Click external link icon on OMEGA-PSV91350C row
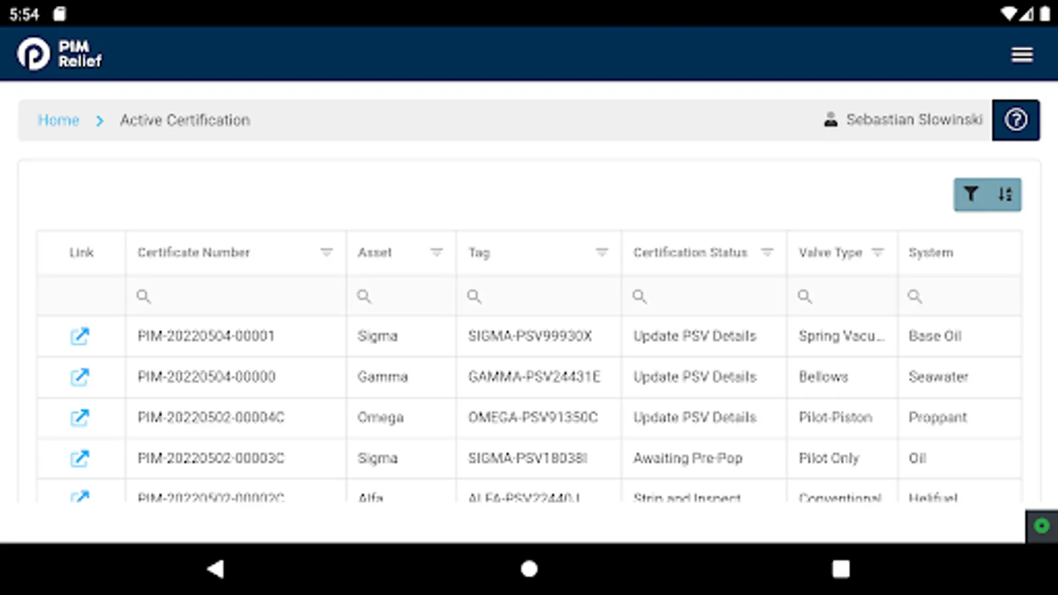The width and height of the screenshot is (1058, 595). (x=79, y=418)
